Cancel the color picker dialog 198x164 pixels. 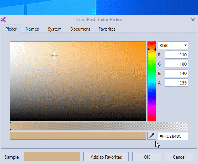coord(179,157)
